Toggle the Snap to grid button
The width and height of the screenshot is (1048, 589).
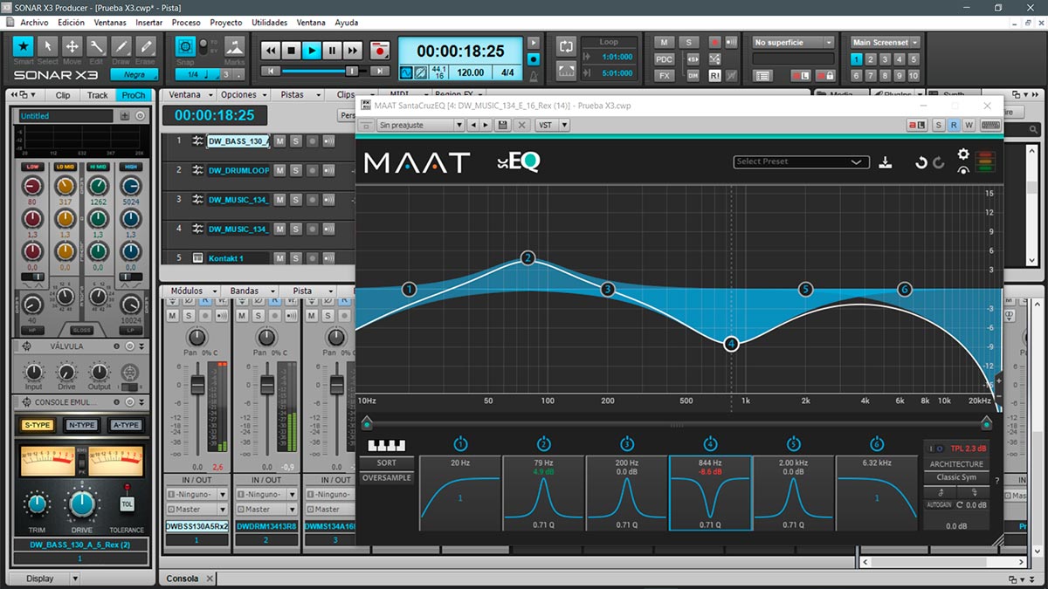point(185,46)
